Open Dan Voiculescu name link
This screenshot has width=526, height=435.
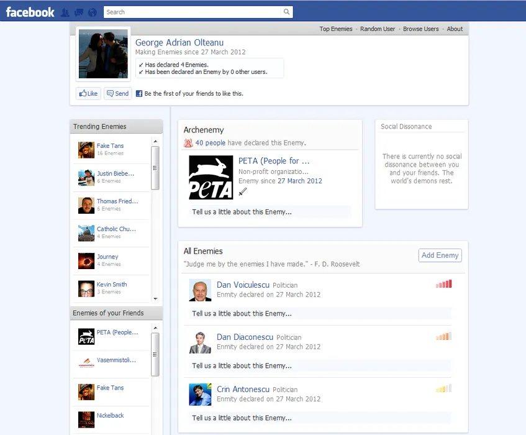(243, 285)
